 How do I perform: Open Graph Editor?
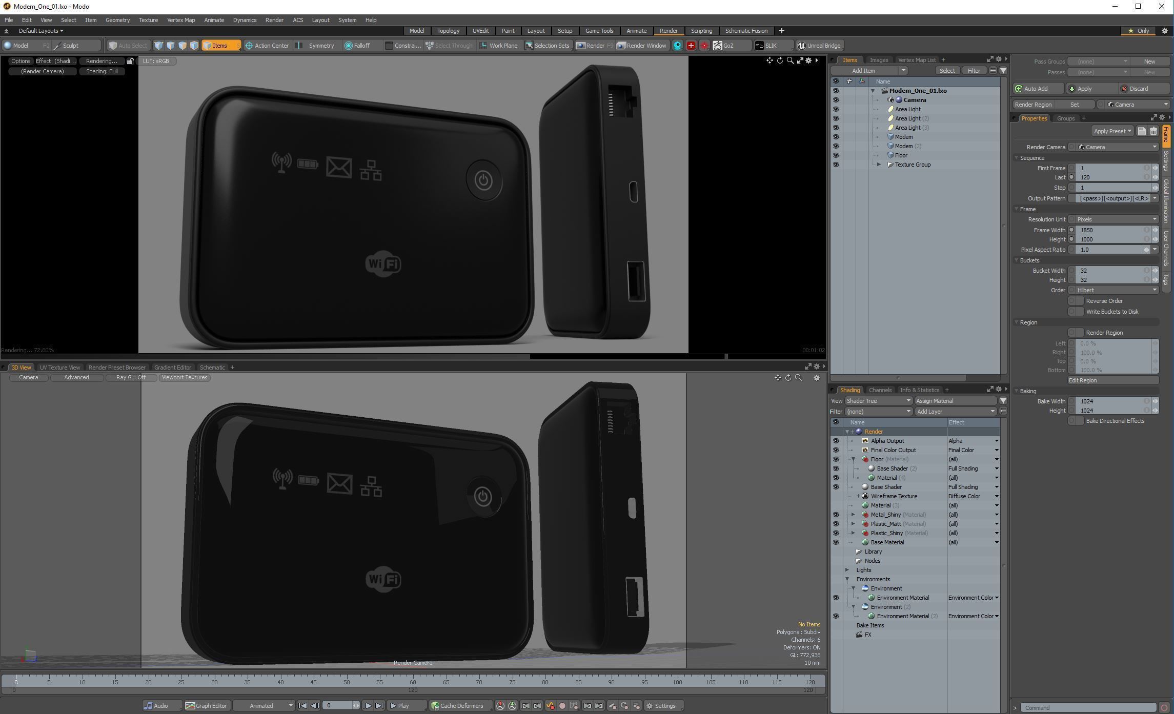(x=206, y=706)
